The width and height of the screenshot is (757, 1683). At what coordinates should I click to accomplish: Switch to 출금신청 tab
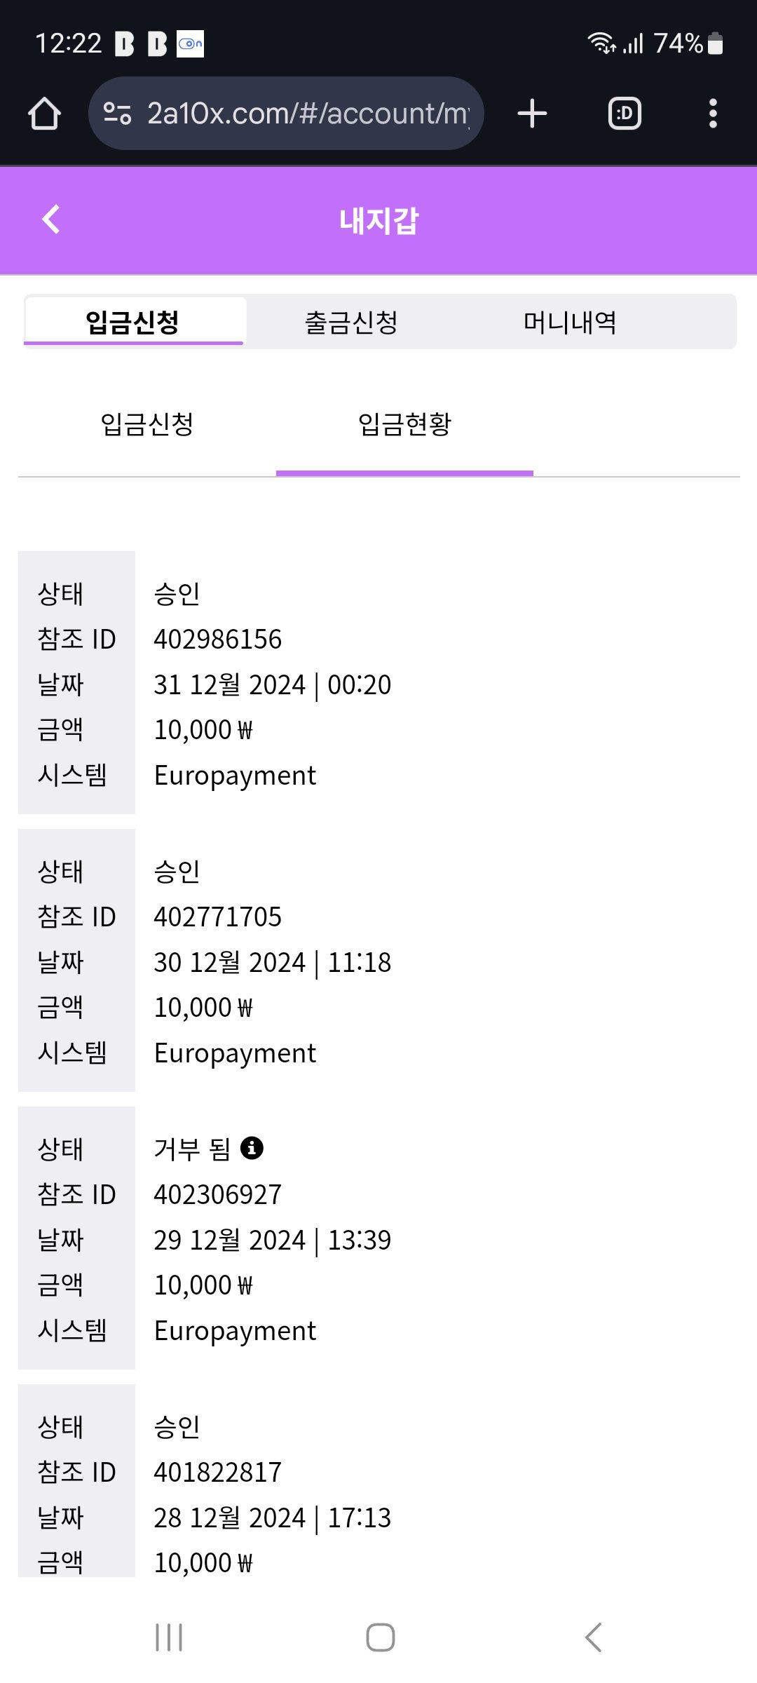[x=351, y=323]
